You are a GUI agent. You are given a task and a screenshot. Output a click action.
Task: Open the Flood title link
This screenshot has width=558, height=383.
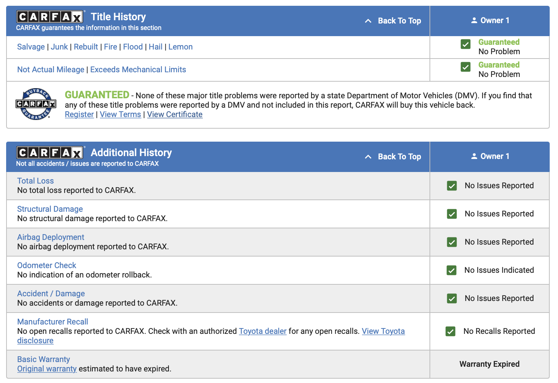[133, 47]
